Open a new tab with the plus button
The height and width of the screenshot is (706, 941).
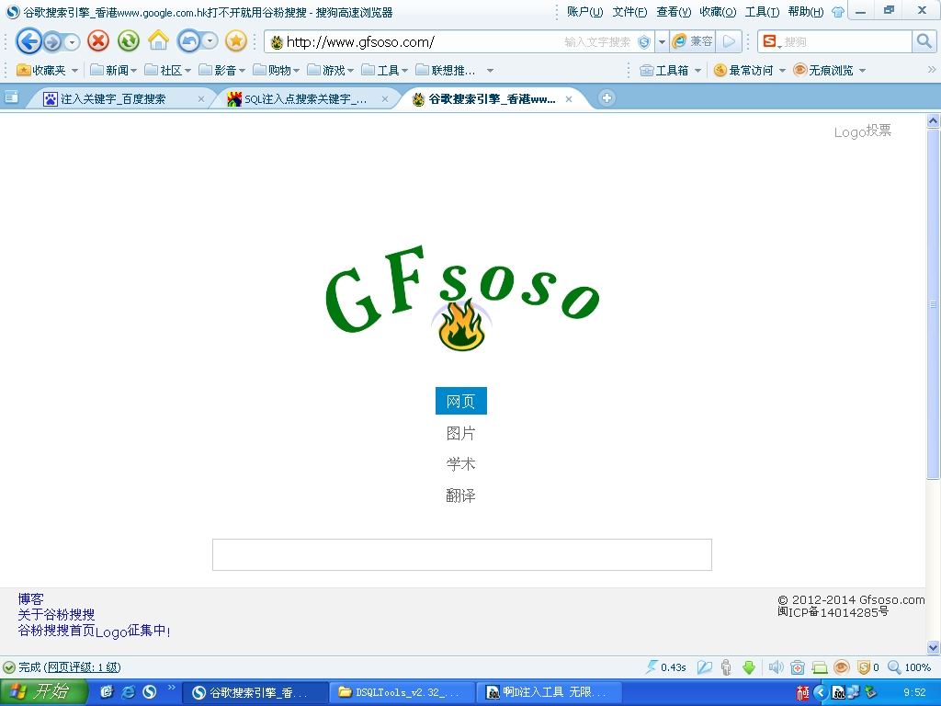pos(607,97)
